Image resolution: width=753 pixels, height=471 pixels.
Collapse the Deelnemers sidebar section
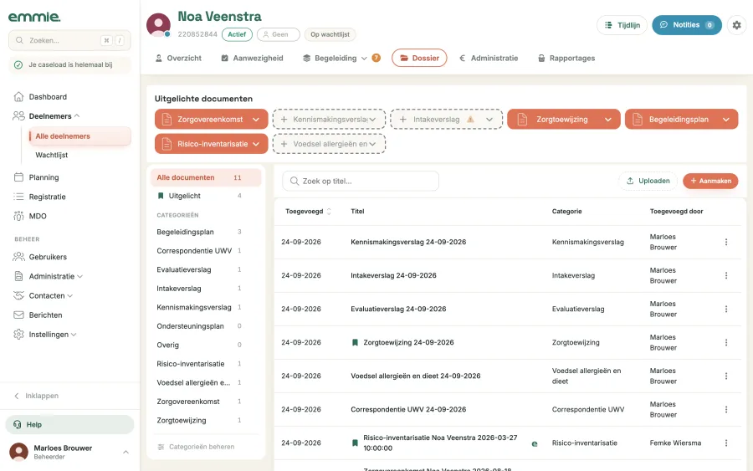click(x=77, y=115)
